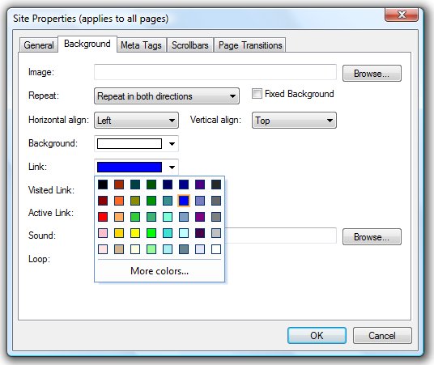Expand the Background color picker arrow
434x365 pixels.
(x=172, y=143)
